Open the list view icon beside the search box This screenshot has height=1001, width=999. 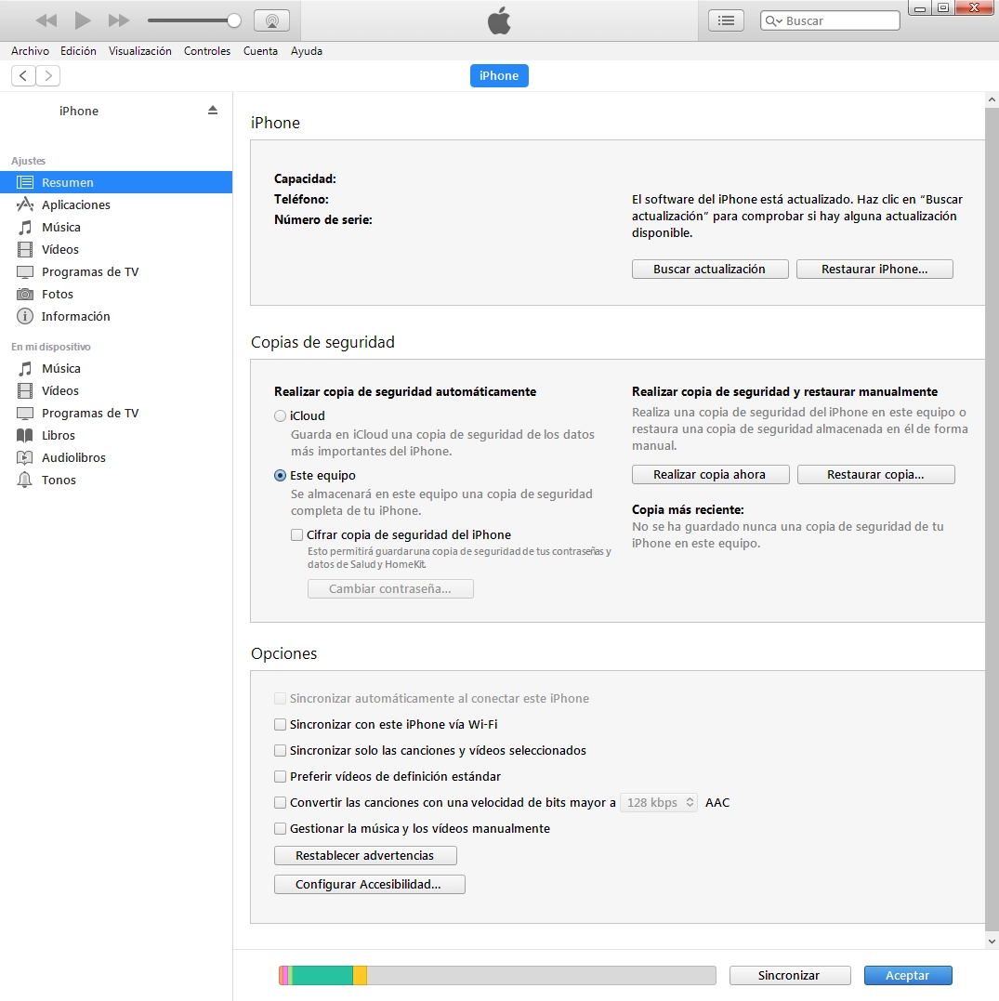(727, 20)
